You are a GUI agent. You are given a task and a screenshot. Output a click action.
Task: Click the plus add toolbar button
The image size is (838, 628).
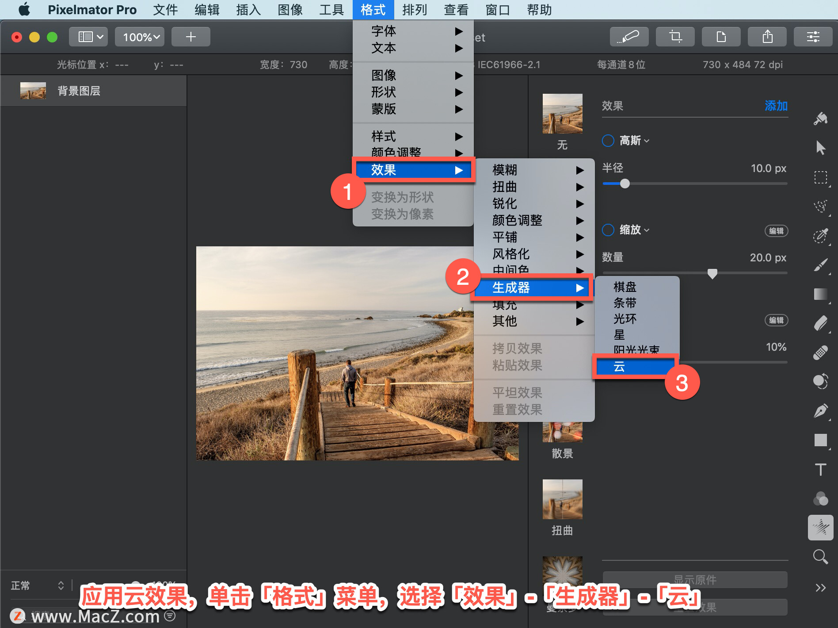click(x=190, y=37)
